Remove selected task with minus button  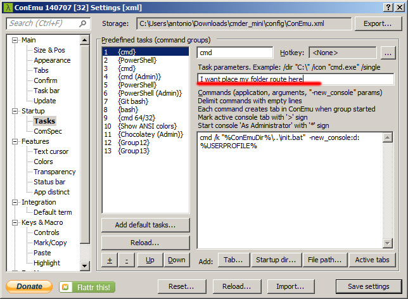[x=127, y=260]
